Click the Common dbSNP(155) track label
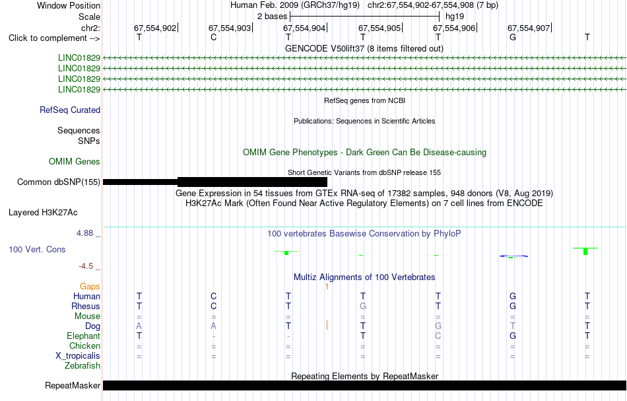This screenshot has height=401, width=627. (59, 182)
